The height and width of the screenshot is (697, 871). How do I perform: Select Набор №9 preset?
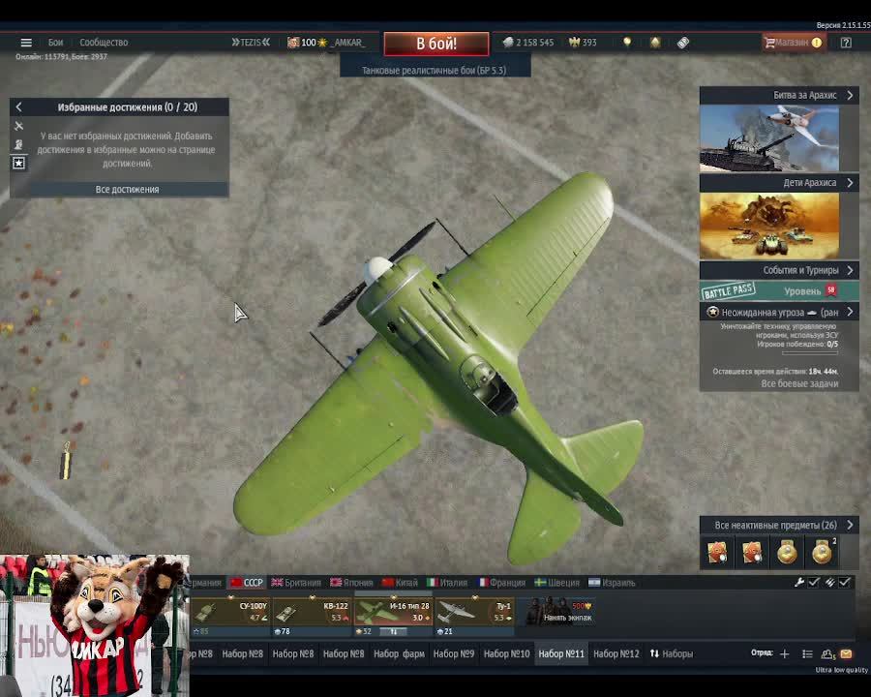point(454,653)
